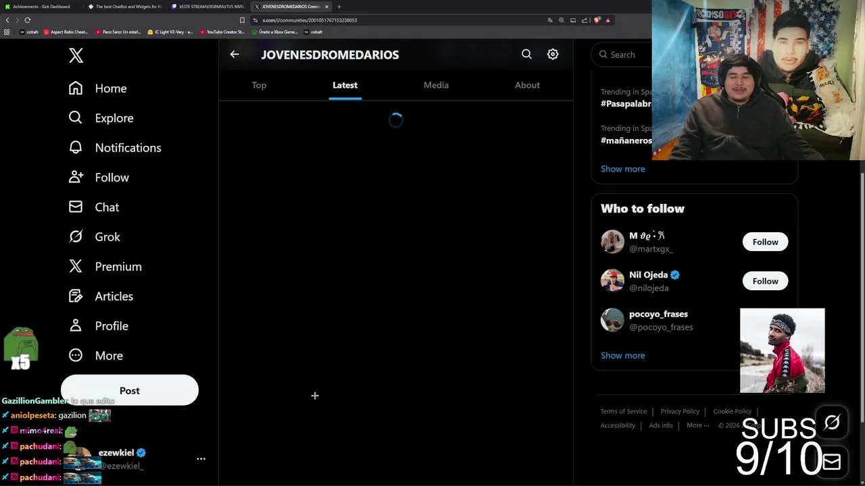
Task: Open Notifications
Action: 114,148
